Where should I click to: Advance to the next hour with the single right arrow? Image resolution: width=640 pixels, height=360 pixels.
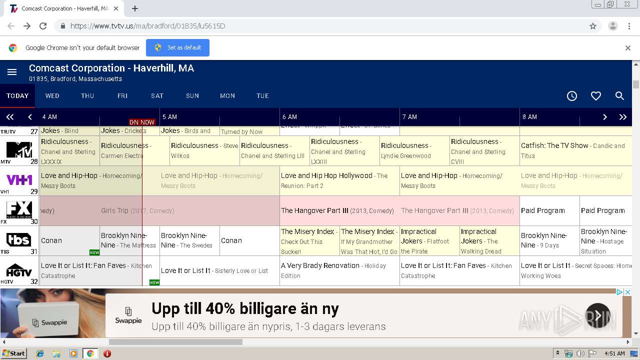604,117
